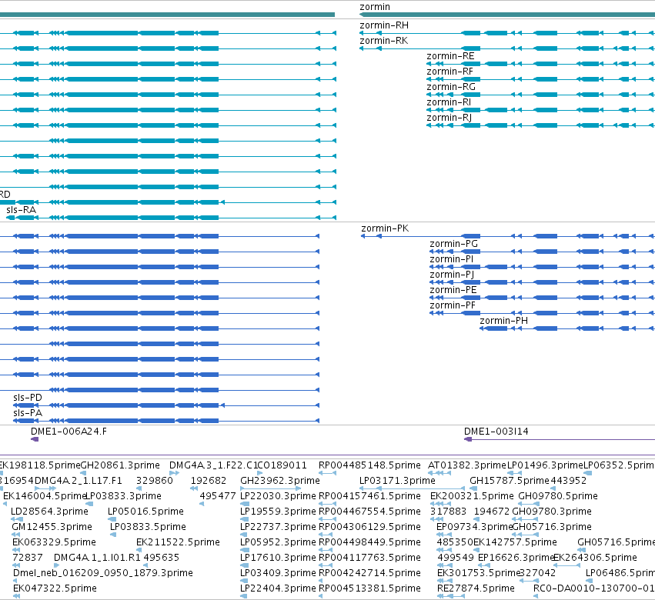Select the zormin gene label

[x=375, y=7]
